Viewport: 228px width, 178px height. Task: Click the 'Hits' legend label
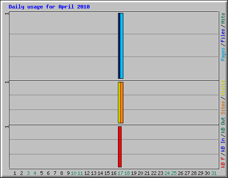pos(223,18)
